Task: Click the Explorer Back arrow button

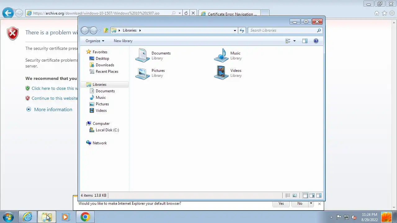Action: pyautogui.click(x=85, y=30)
